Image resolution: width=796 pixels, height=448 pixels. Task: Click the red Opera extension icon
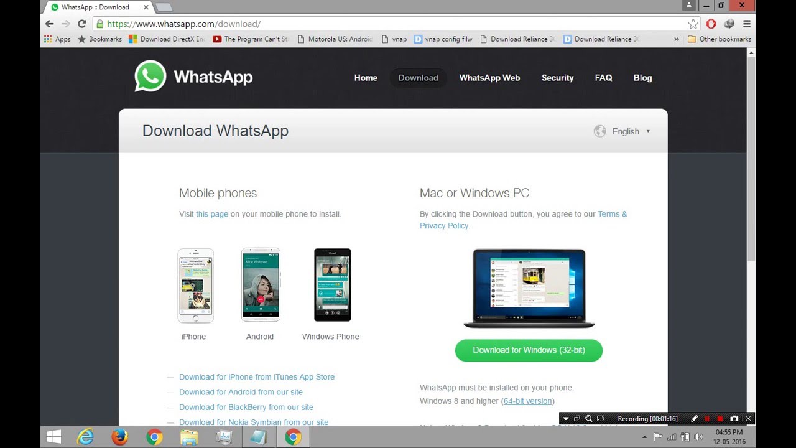point(711,24)
